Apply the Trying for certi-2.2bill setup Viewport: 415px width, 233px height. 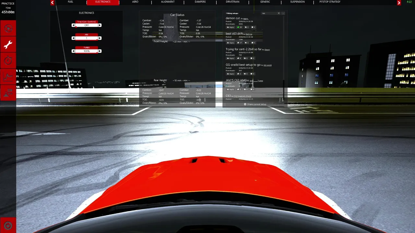(x=231, y=58)
